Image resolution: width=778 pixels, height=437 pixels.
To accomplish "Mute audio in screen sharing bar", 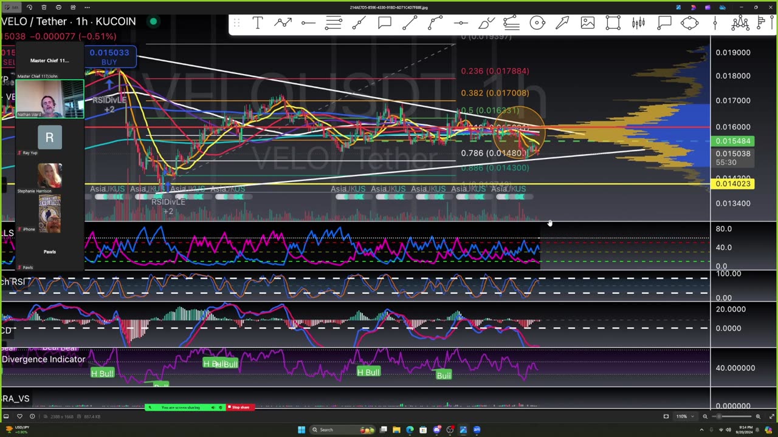I will pos(213,407).
